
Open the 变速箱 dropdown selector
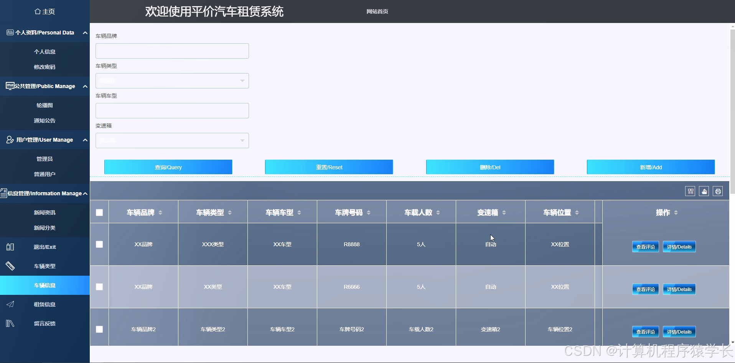click(172, 140)
